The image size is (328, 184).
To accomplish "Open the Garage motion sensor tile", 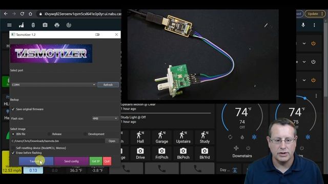I will click(162, 137).
